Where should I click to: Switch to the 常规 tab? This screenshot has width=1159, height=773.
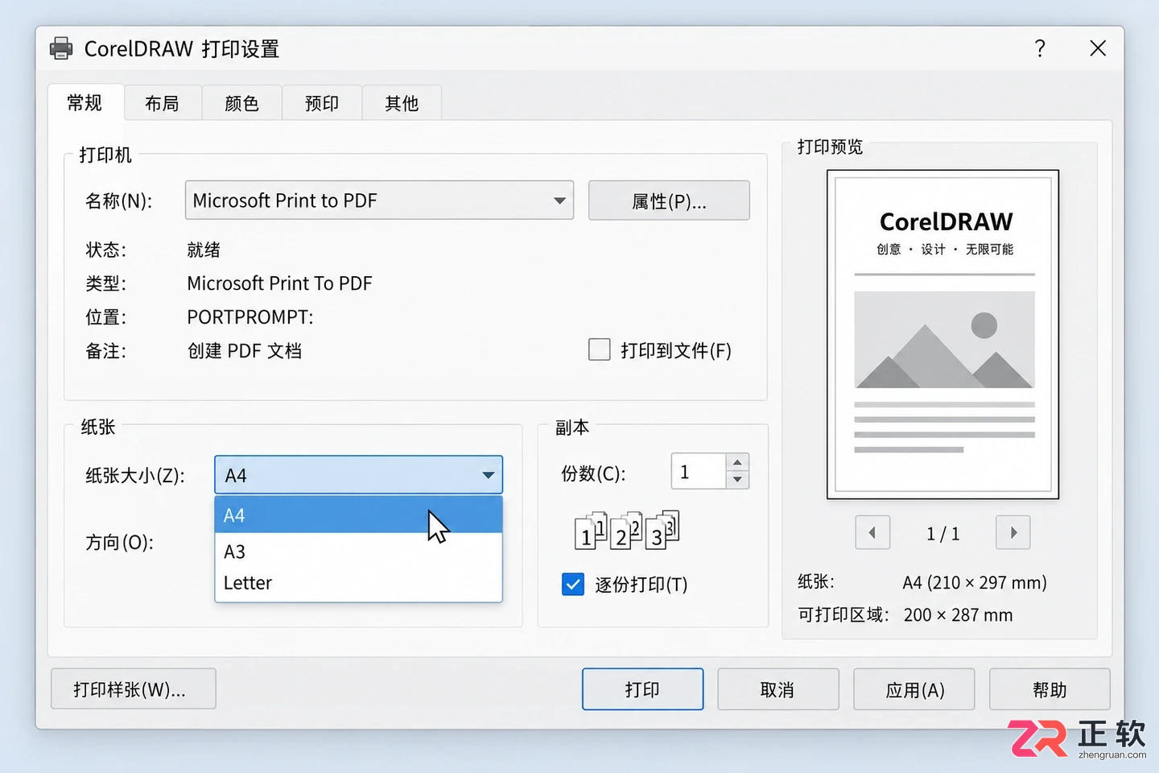click(85, 103)
